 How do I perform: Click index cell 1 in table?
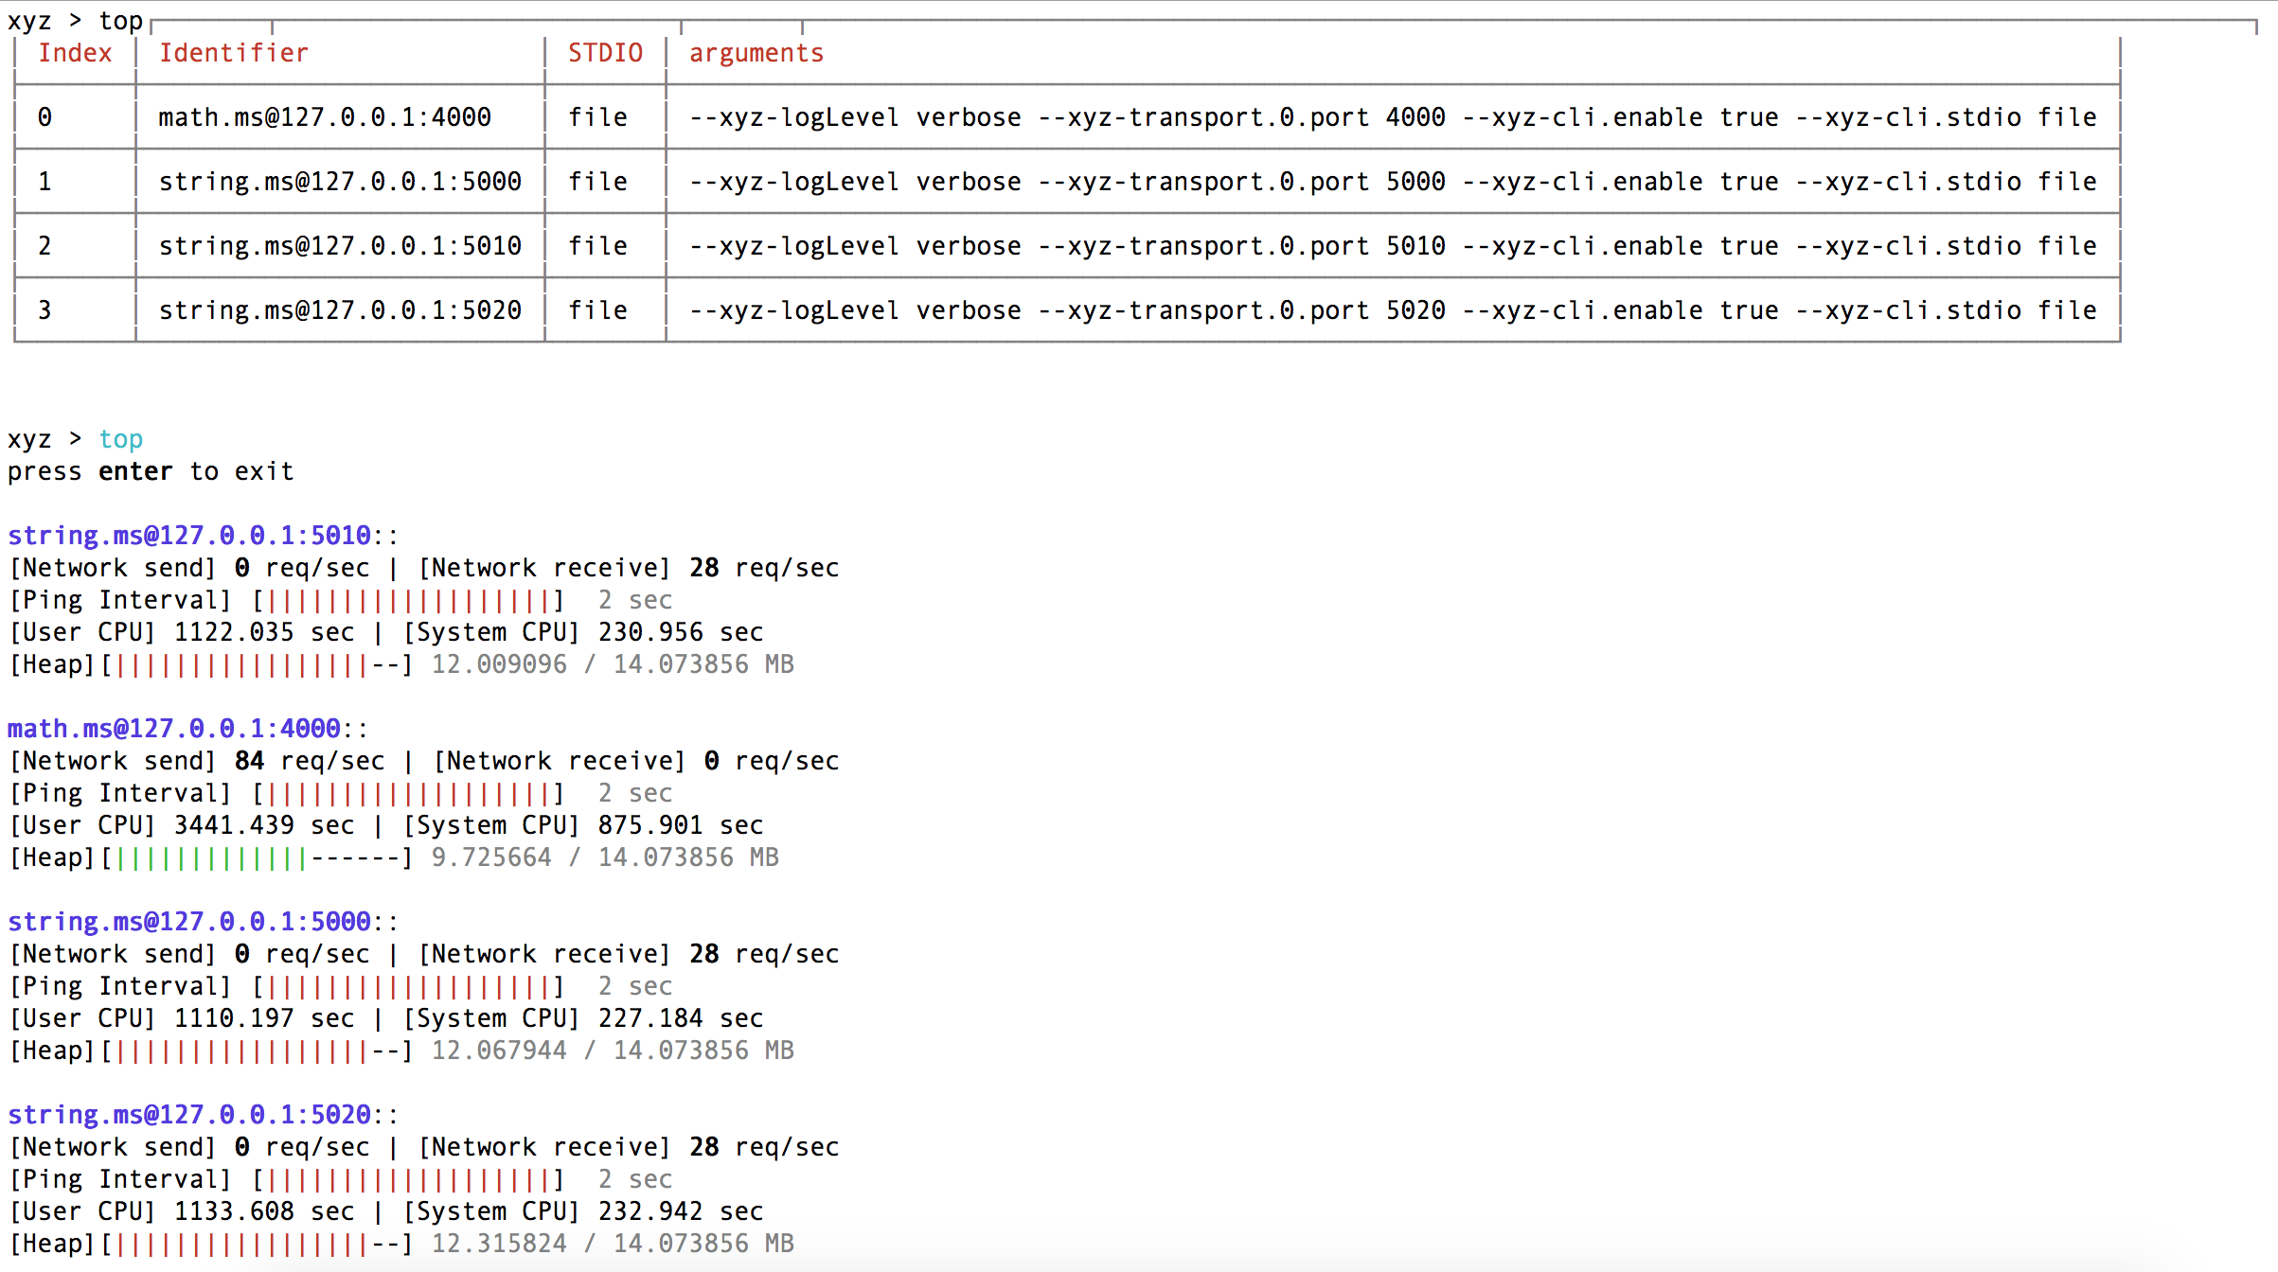44,182
